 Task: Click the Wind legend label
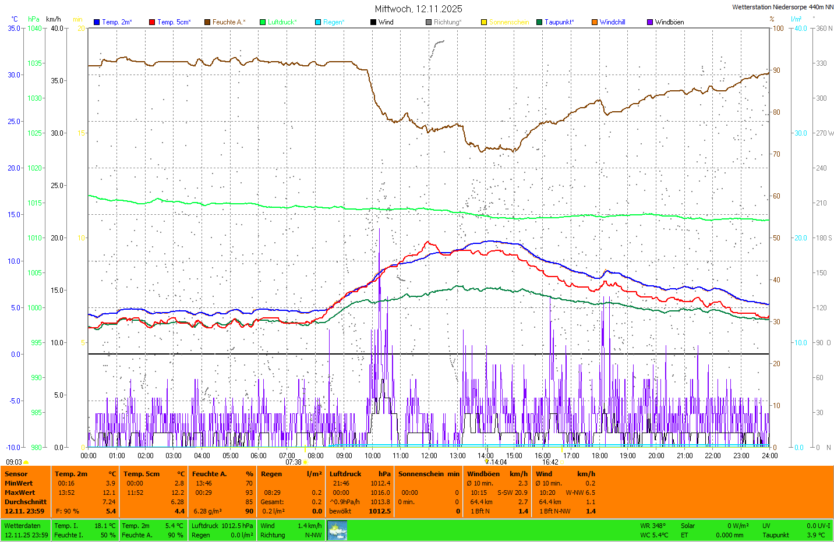(386, 22)
